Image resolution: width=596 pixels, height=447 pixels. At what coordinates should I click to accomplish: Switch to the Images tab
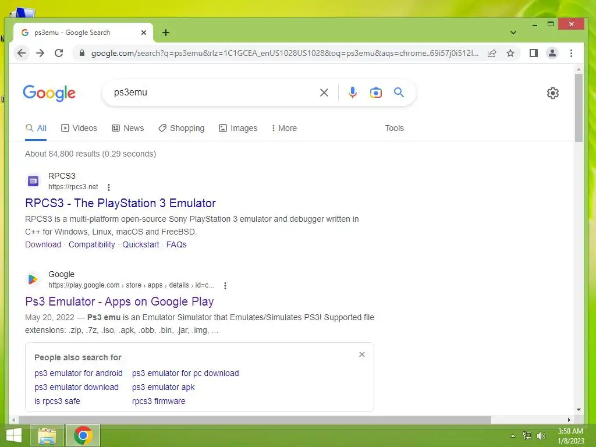[238, 129]
